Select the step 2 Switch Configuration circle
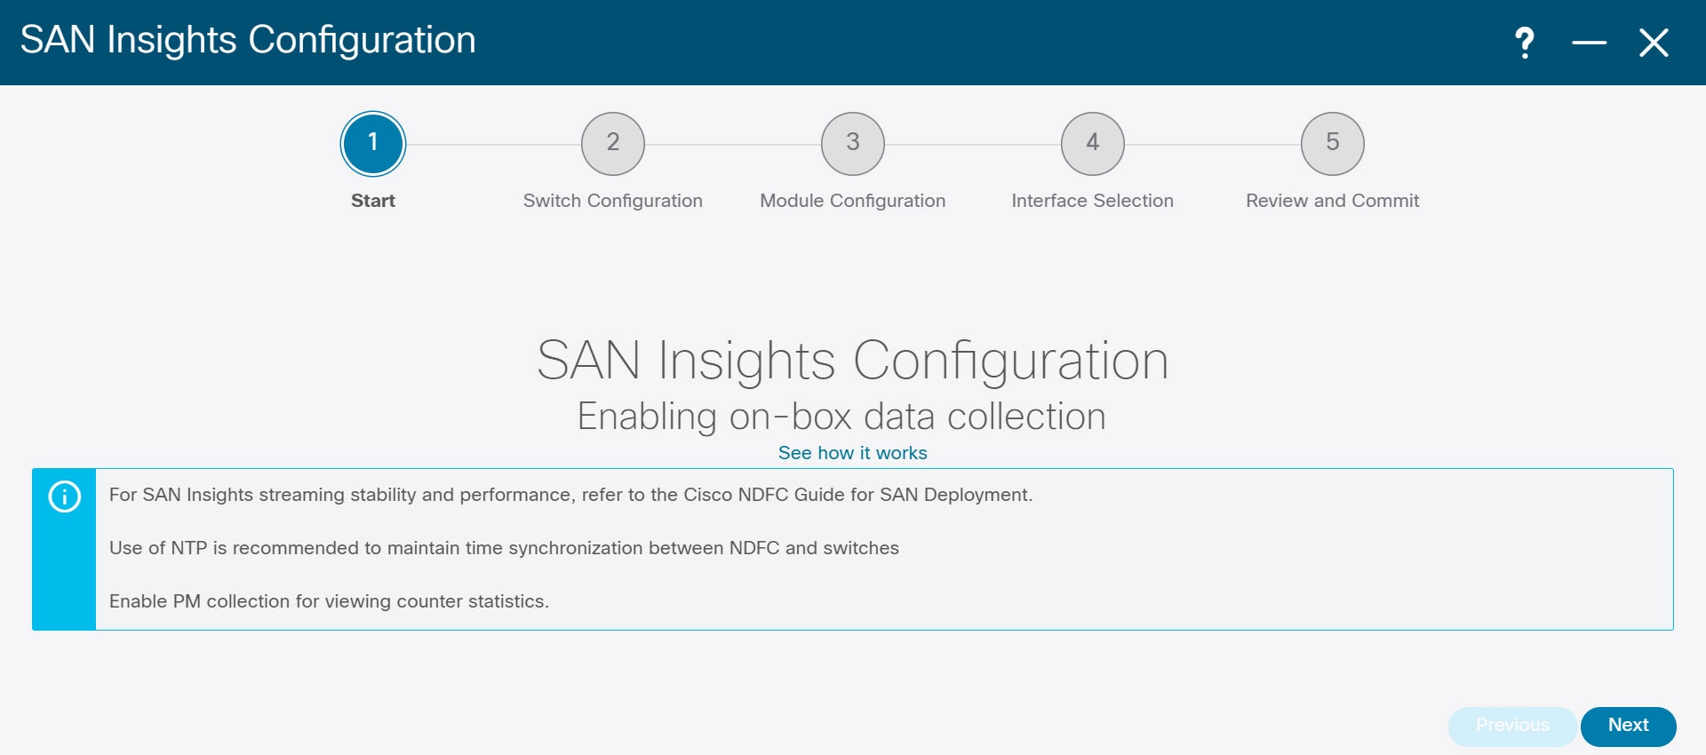The image size is (1706, 755). tap(613, 143)
